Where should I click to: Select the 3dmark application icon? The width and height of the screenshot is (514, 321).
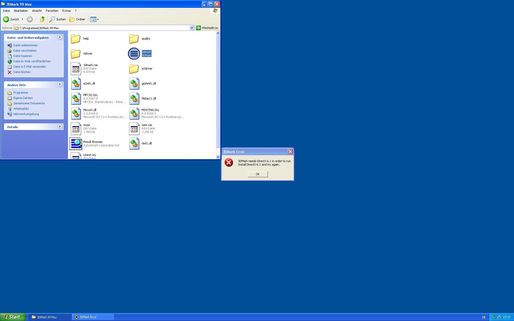click(x=134, y=54)
